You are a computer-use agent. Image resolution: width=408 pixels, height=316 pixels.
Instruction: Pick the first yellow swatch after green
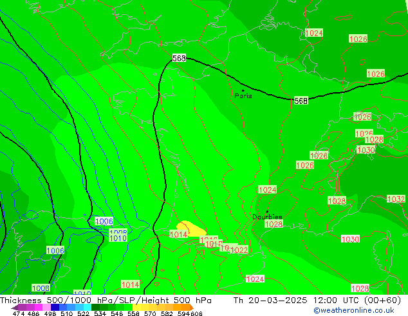(136, 307)
